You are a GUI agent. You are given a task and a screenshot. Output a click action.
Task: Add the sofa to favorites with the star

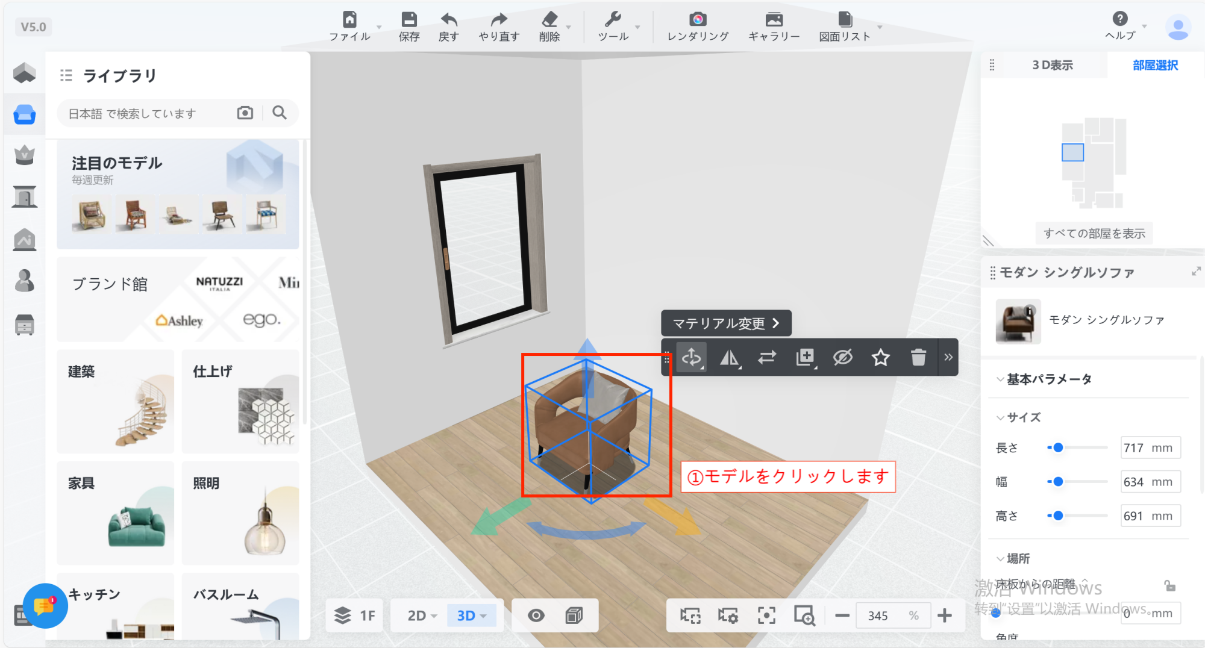[x=881, y=358]
